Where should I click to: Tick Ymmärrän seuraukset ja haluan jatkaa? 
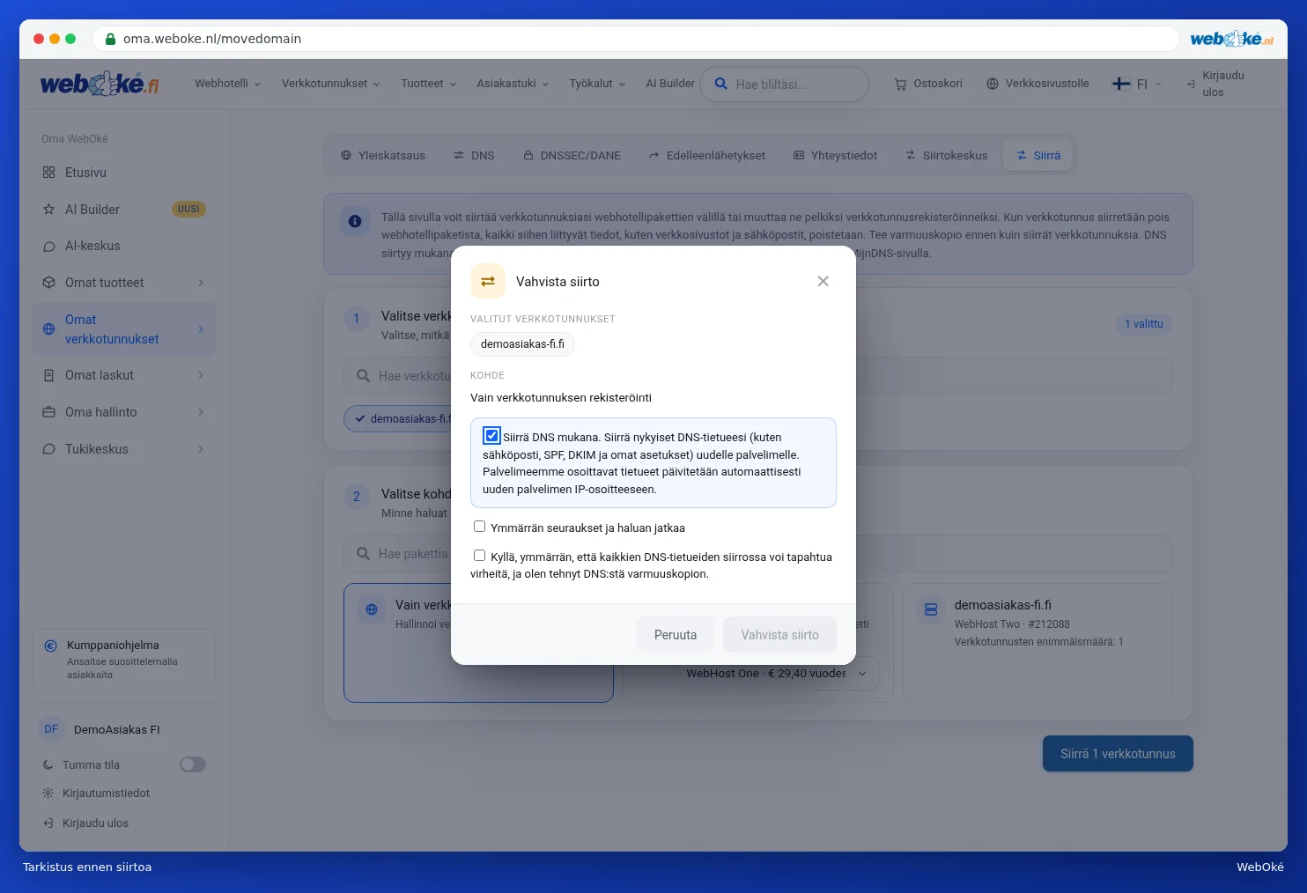(x=479, y=527)
